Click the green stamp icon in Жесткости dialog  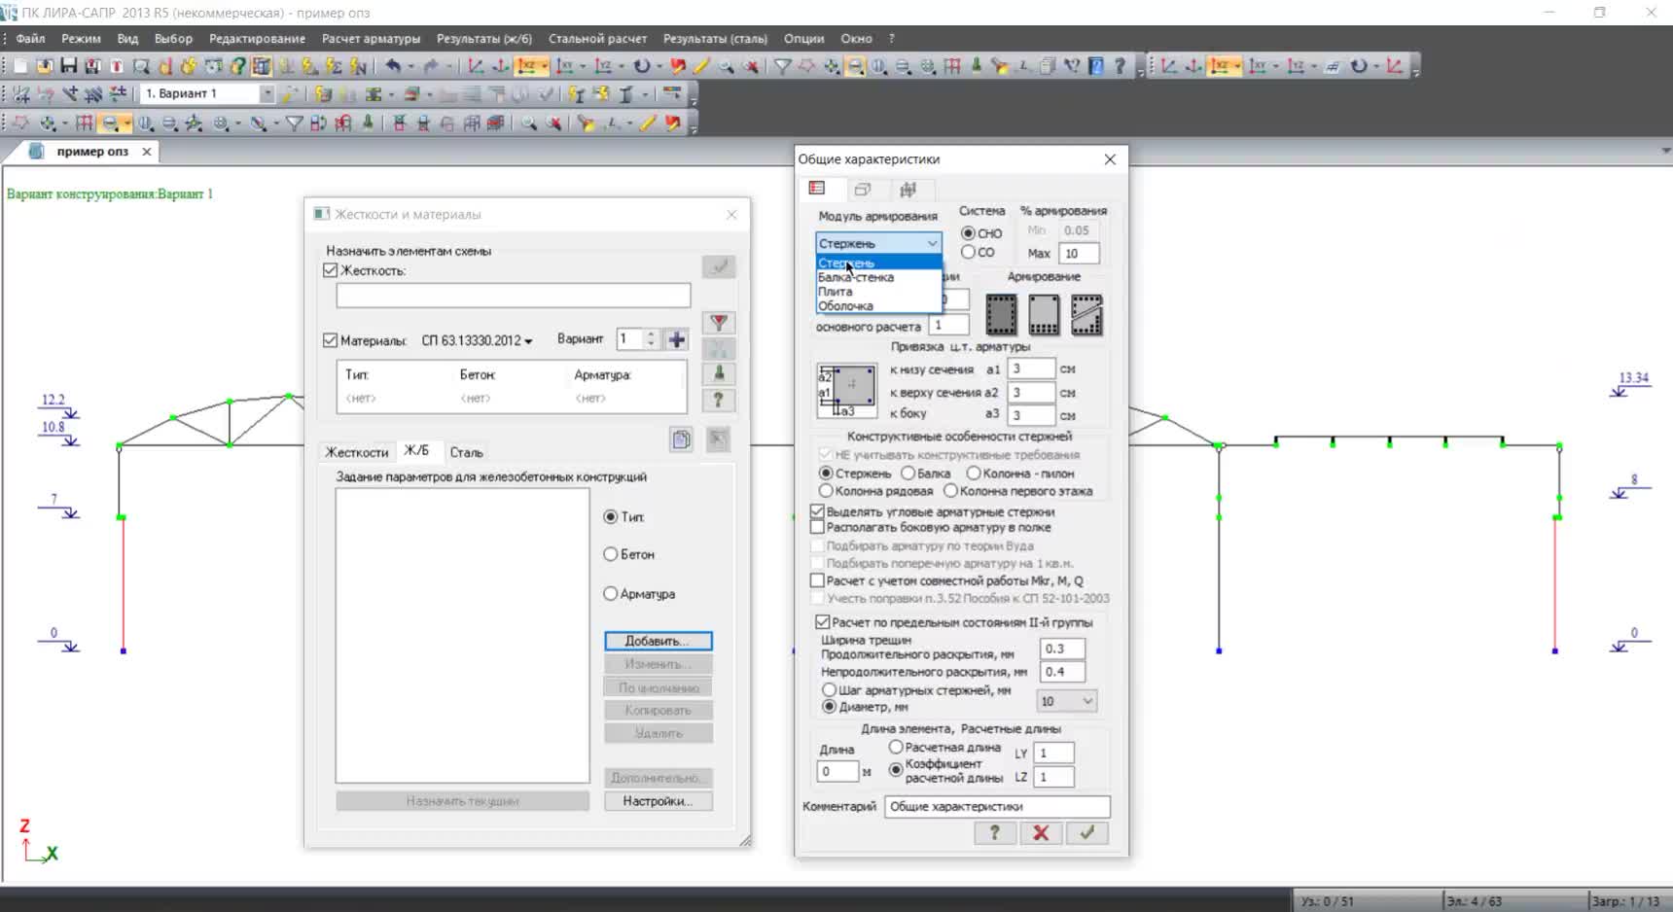[719, 373]
